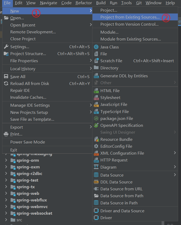Choose Invalidate Caches option
The height and width of the screenshot is (225, 181).
click(28, 97)
